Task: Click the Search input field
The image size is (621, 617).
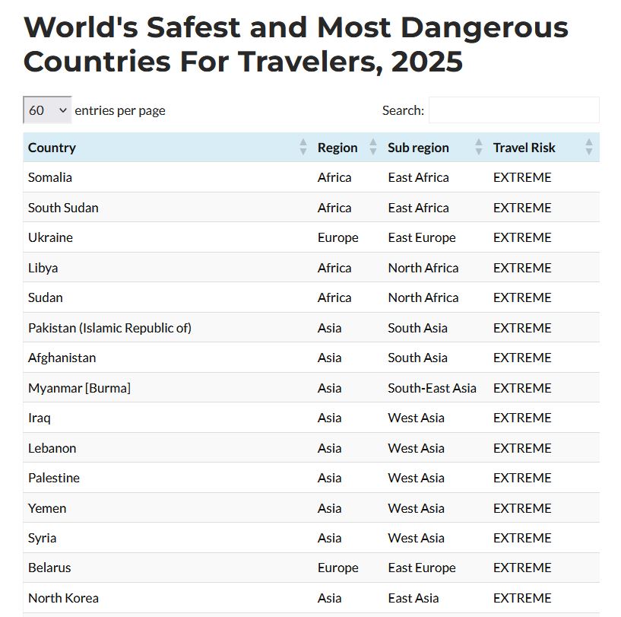Action: [x=514, y=110]
